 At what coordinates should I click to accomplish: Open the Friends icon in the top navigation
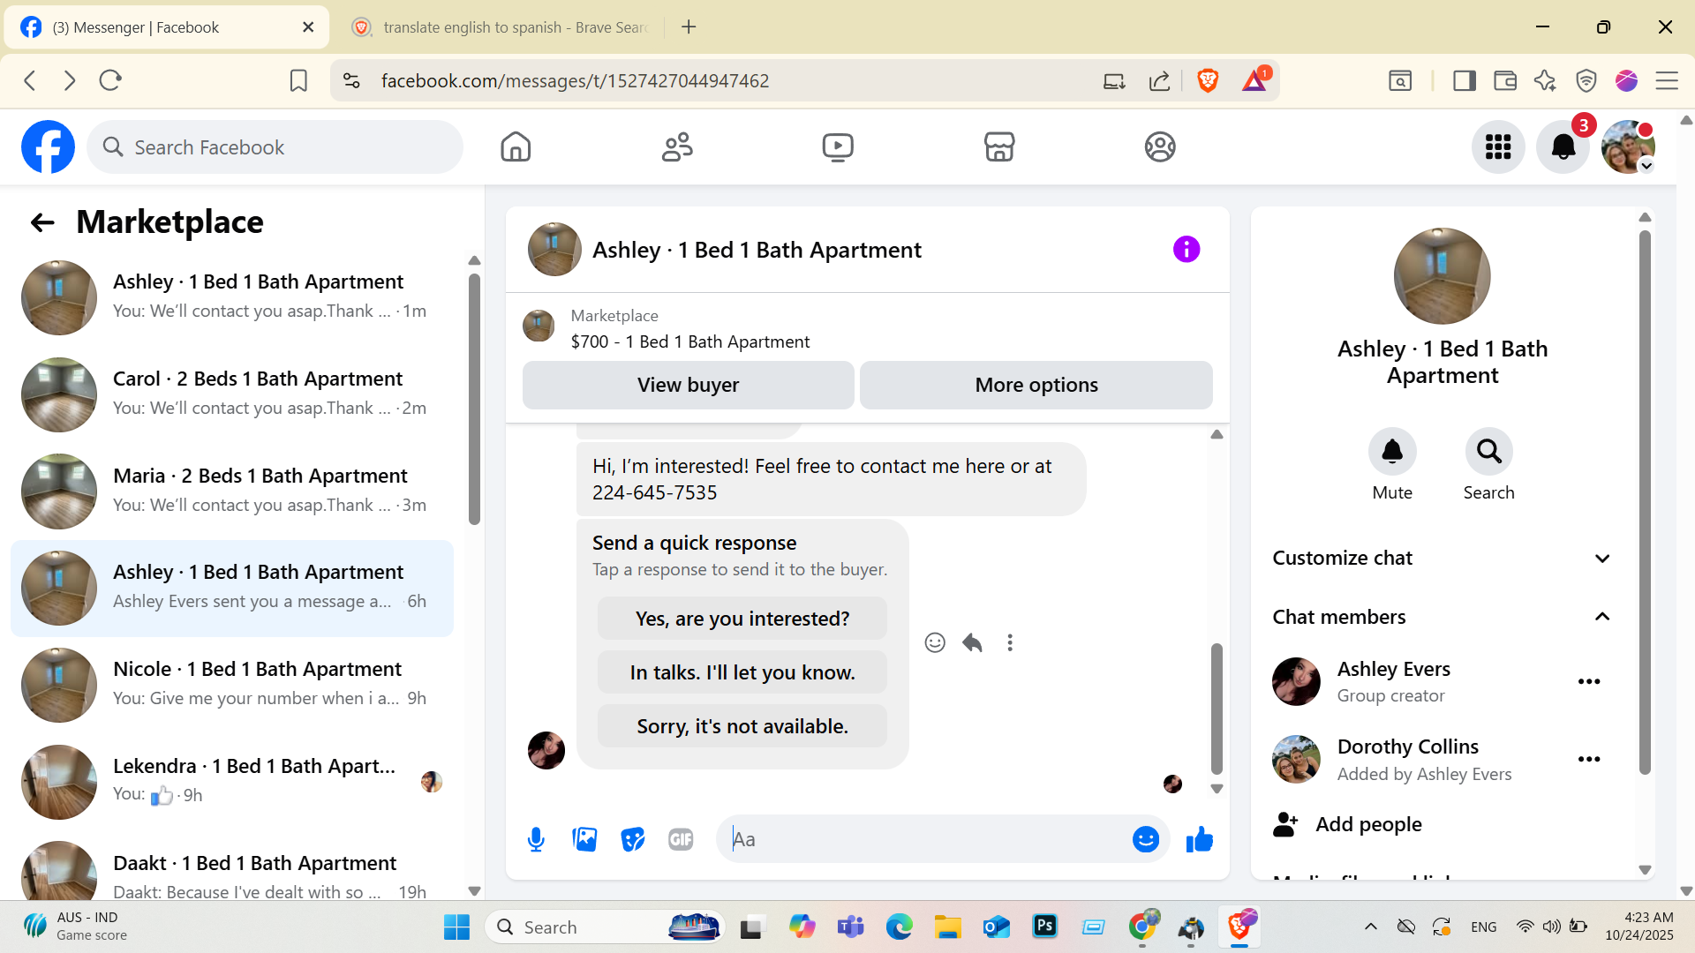677,146
